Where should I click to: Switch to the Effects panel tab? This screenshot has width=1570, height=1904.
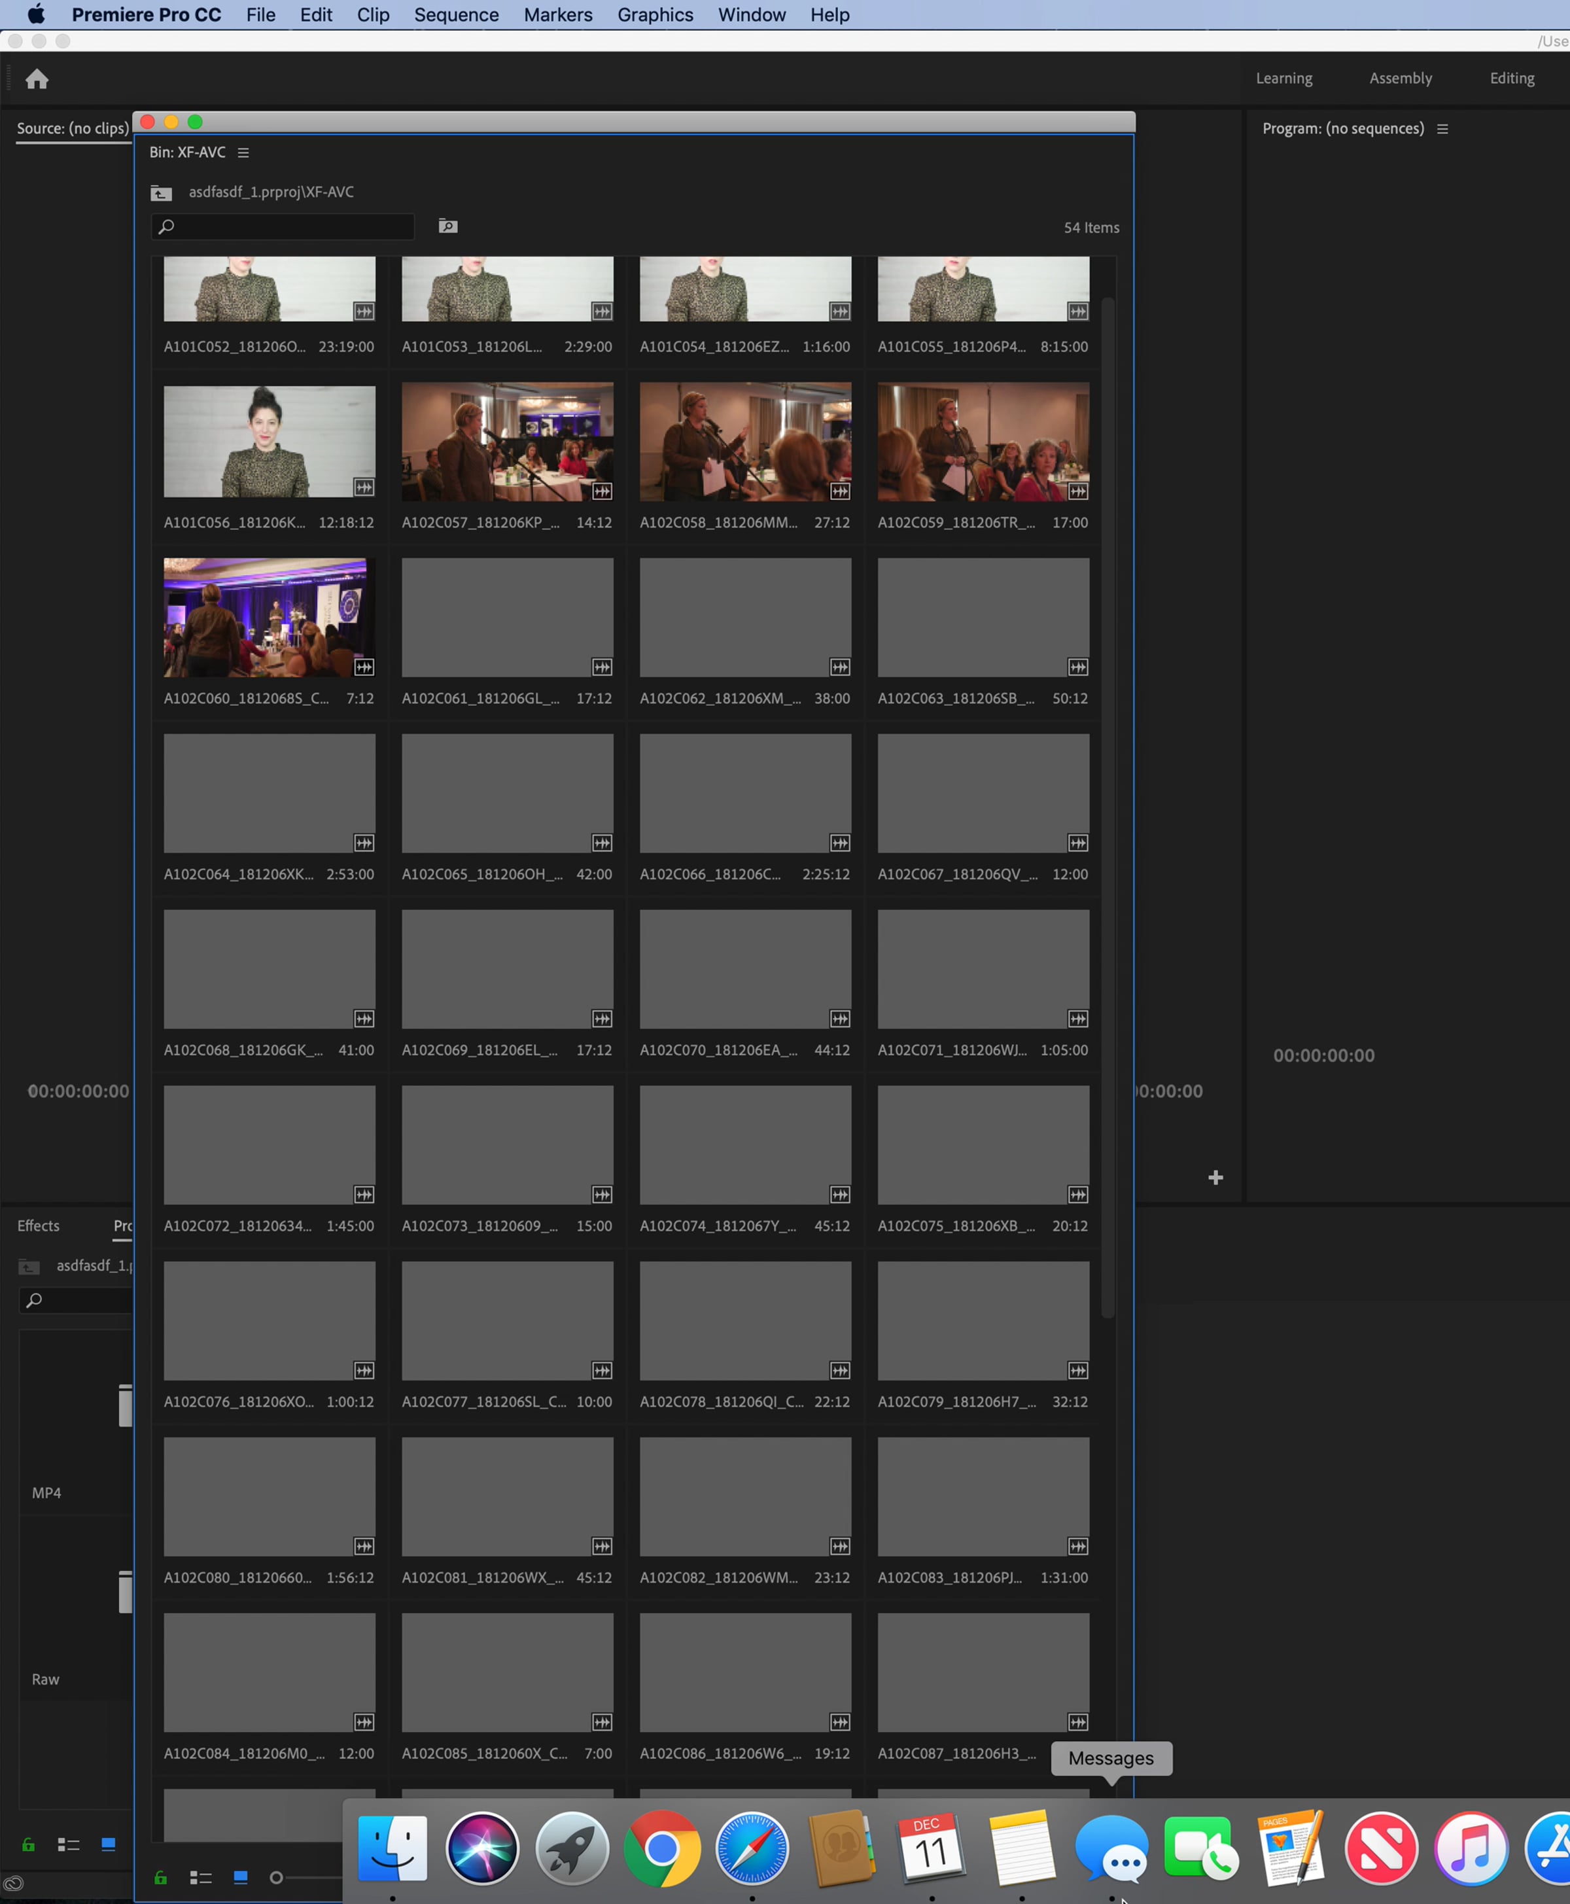tap(38, 1225)
